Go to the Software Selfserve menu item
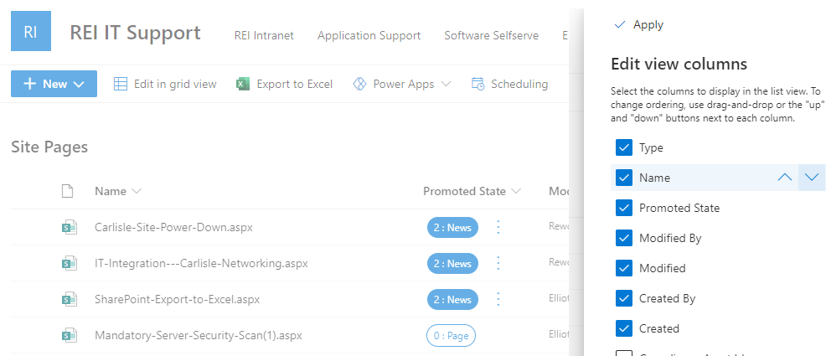826x356 pixels. 491,35
